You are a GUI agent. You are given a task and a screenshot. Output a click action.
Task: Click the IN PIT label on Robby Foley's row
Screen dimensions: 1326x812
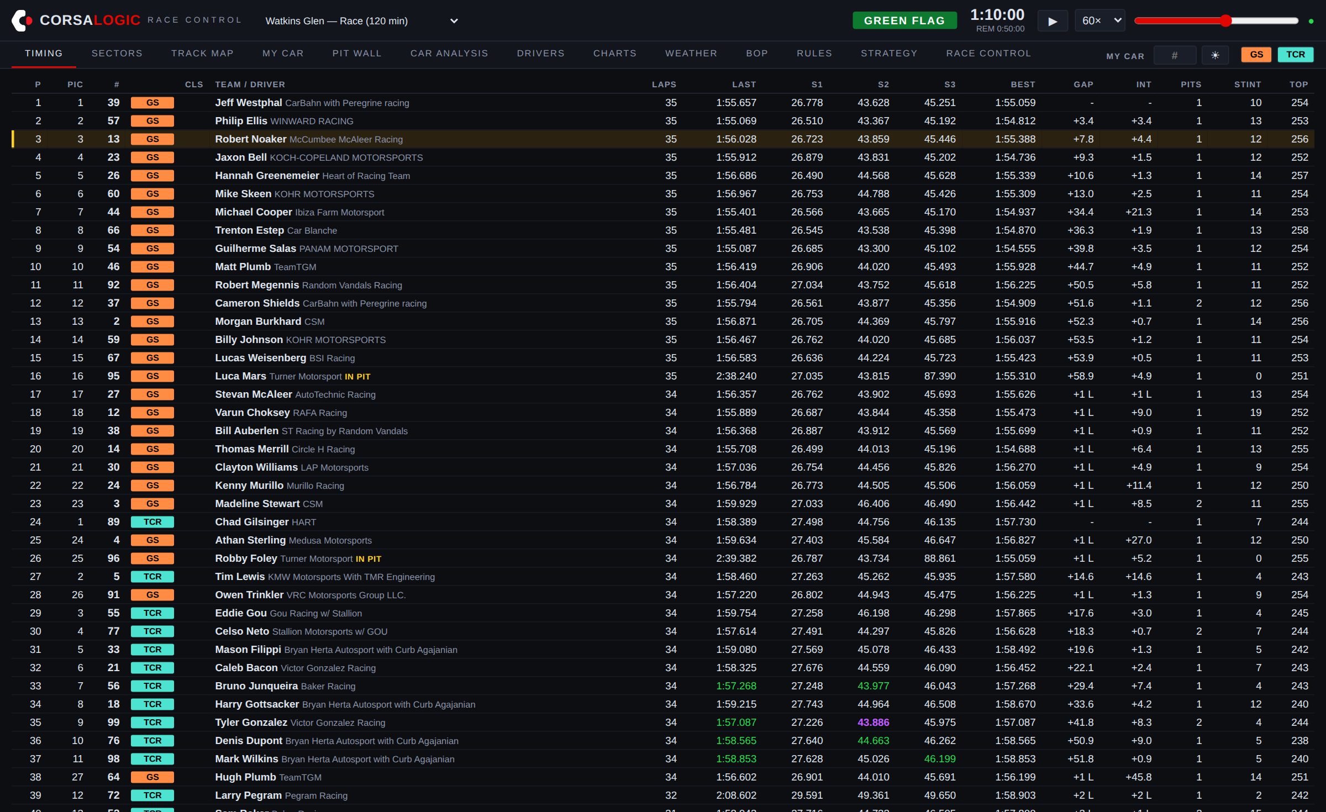coord(369,559)
